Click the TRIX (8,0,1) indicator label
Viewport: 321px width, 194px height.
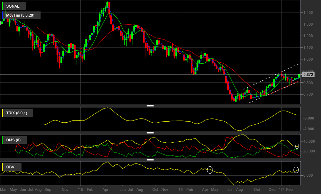click(17, 113)
